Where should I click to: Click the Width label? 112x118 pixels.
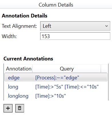(9, 36)
